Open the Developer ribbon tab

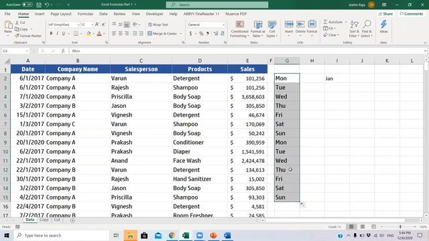(x=154, y=13)
